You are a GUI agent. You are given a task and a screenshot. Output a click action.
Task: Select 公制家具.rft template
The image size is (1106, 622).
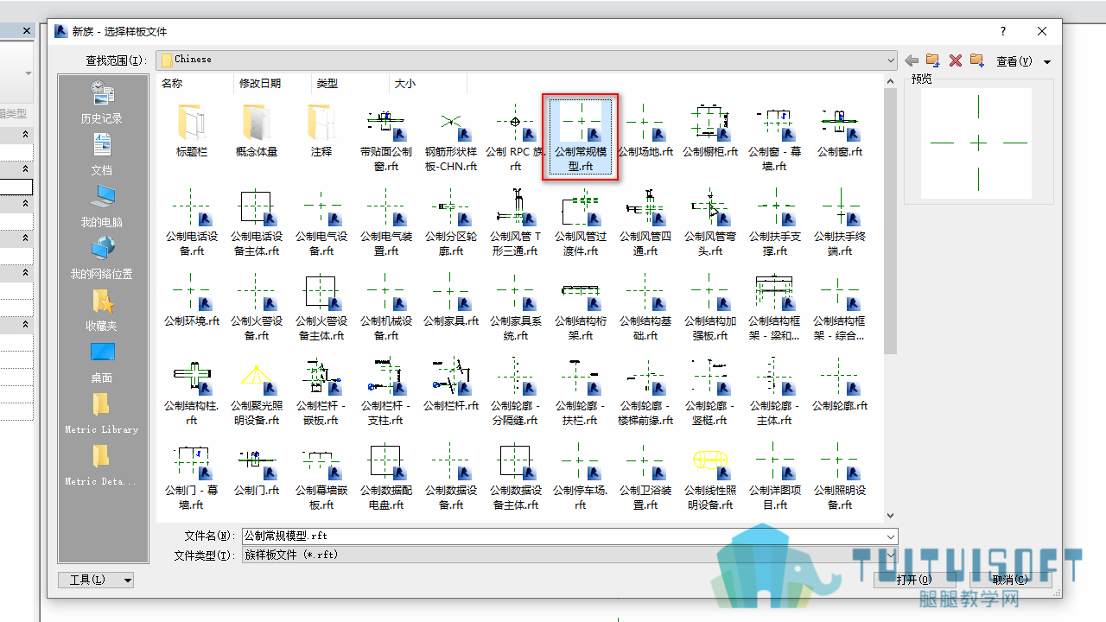pos(451,300)
